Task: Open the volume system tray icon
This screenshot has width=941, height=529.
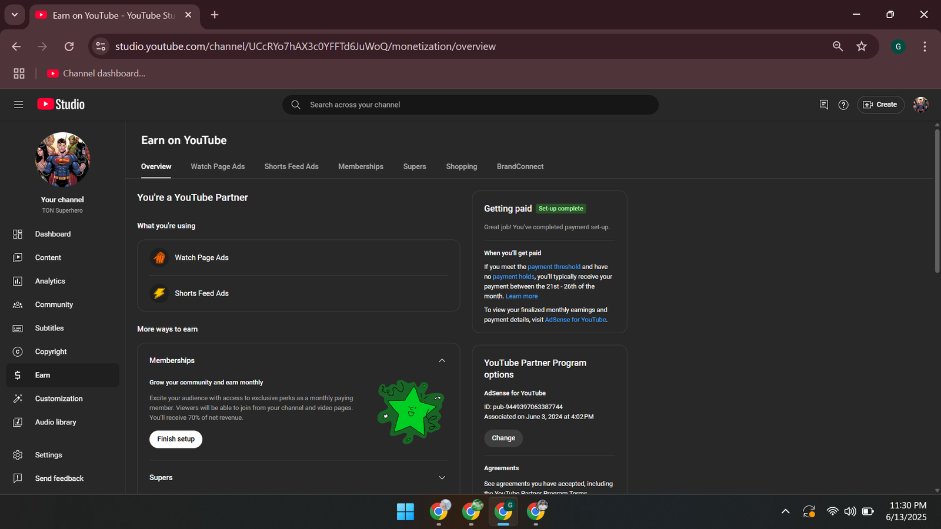Action: click(850, 511)
